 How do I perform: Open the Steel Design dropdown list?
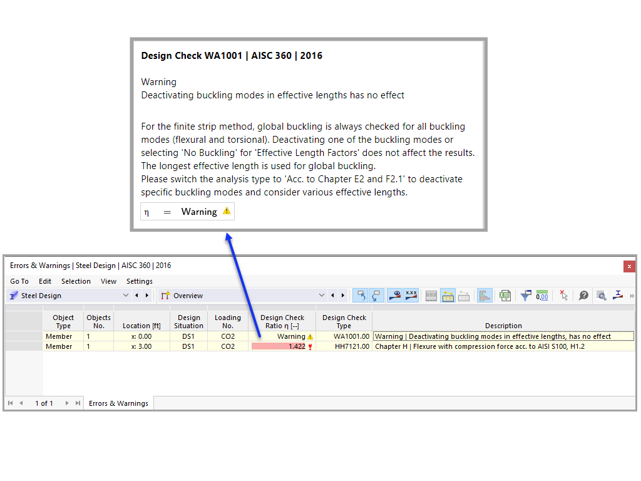[125, 295]
